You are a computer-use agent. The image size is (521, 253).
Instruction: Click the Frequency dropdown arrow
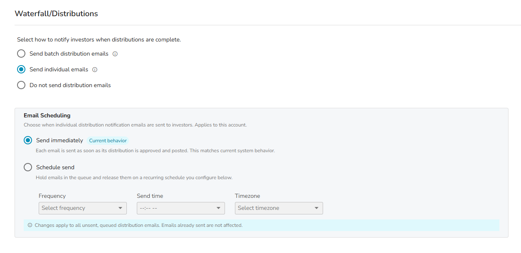(x=121, y=208)
